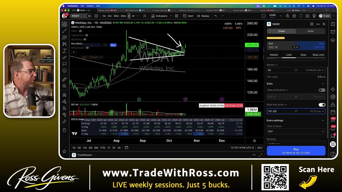Viewport: 342px width, 192px height.
Task: Click the Sell 202.16 price box
Action: tap(281, 45)
